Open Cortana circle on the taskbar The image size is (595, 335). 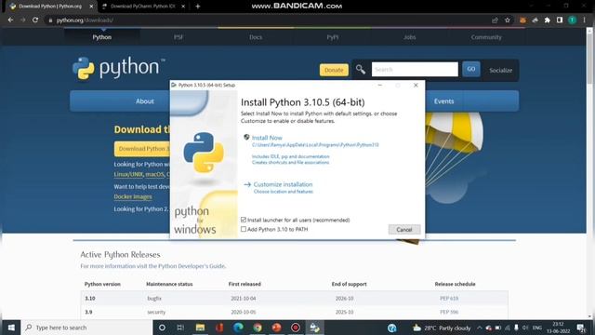[162, 328]
